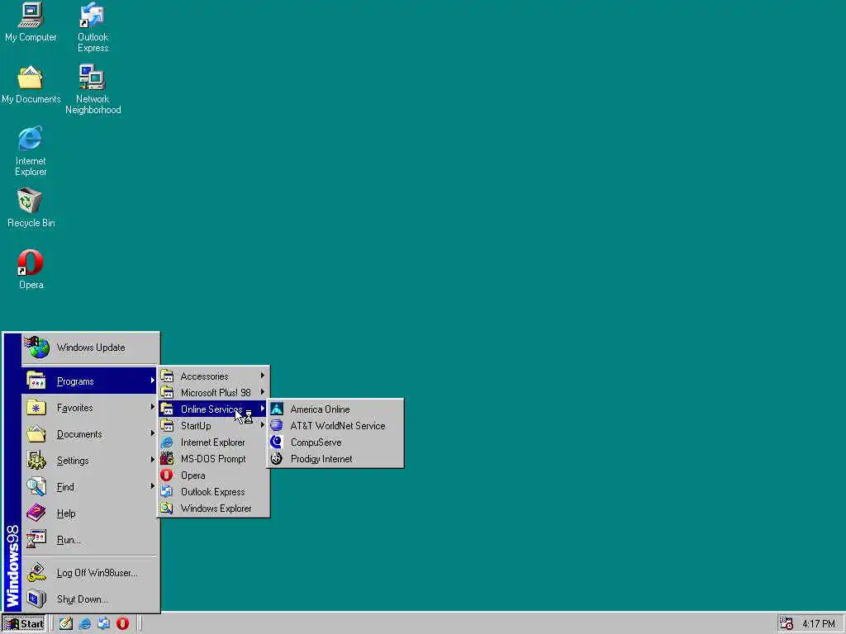Choose Prodigy Internet in Online Services
Screen dimensions: 846x634
click(x=335, y=459)
